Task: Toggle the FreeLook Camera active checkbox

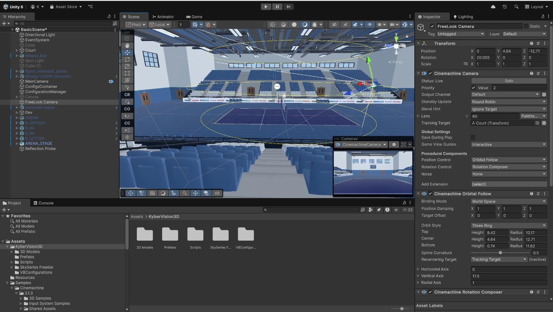Action: coord(432,26)
